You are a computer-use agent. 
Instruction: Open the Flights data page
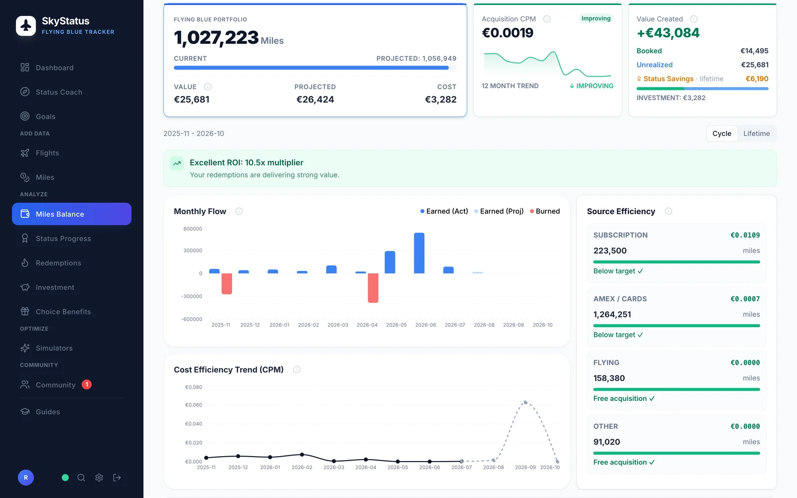pyautogui.click(x=72, y=153)
